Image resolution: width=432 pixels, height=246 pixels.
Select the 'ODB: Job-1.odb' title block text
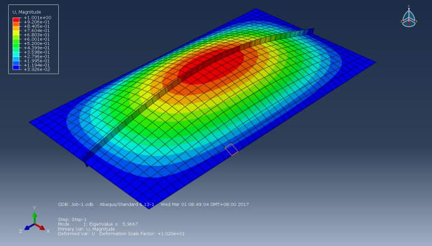pos(76,205)
